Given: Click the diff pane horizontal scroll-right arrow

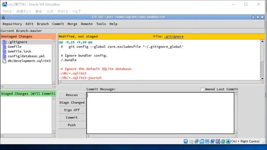Looking at the screenshot, I should point(262,82).
